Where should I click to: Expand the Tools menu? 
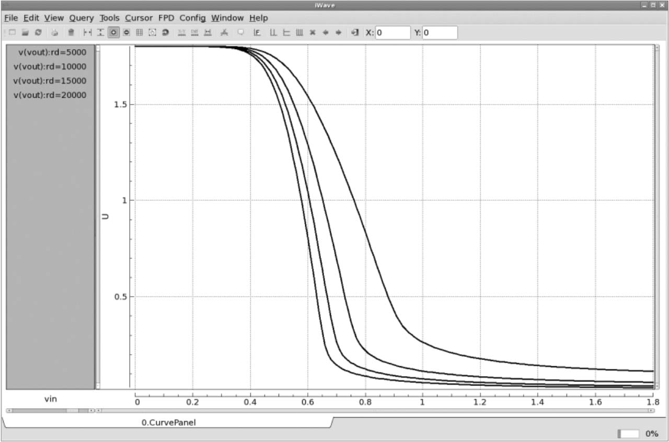point(109,18)
